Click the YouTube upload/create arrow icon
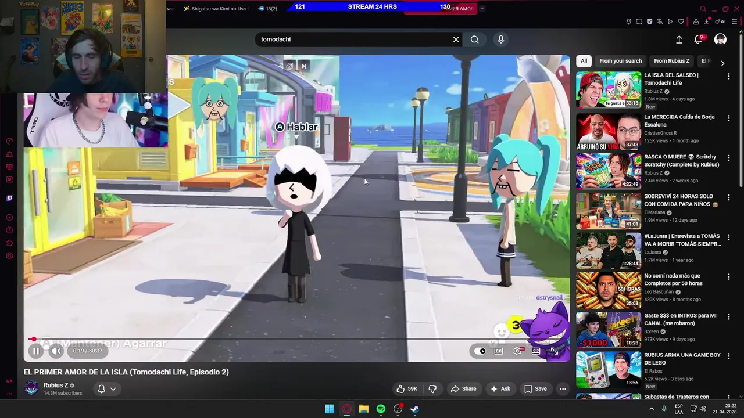The width and height of the screenshot is (744, 418). tap(679, 39)
